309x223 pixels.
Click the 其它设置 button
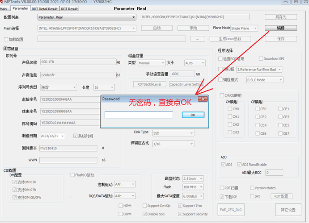288,210
